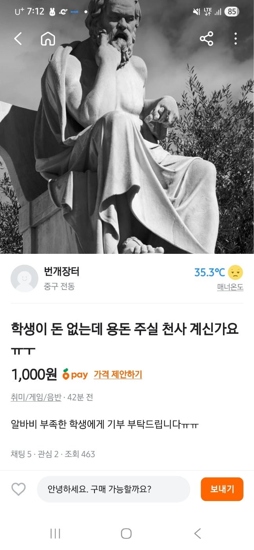Open the 취미/게임/음반 category link
Viewport: 254px width, 550px height.
click(x=36, y=397)
